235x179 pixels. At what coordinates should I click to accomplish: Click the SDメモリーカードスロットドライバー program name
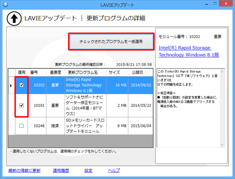point(86,126)
